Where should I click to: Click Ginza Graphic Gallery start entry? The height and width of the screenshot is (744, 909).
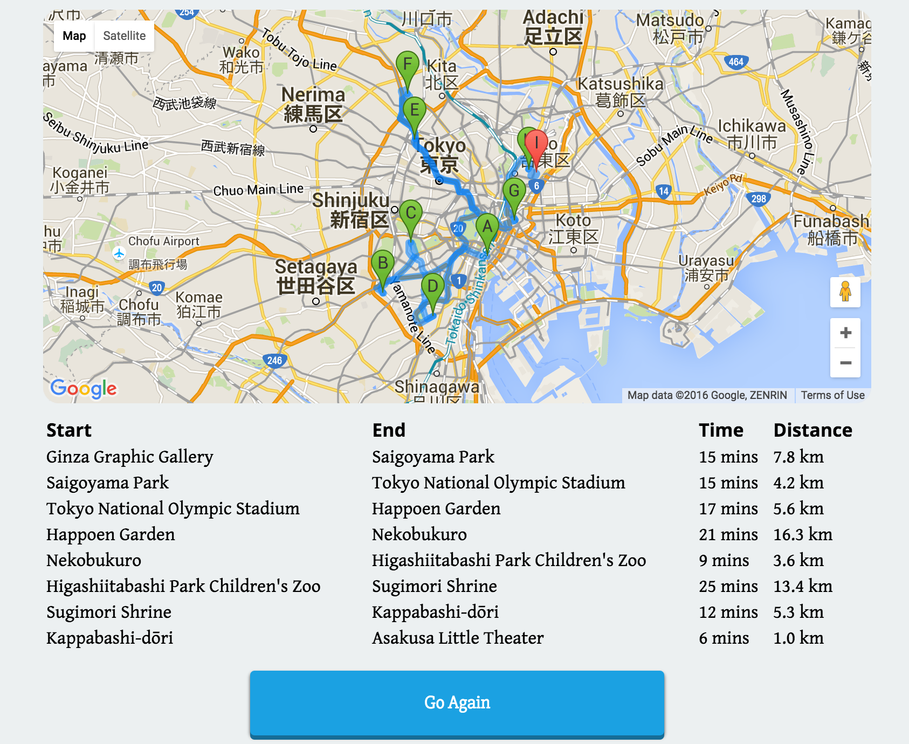(130, 457)
